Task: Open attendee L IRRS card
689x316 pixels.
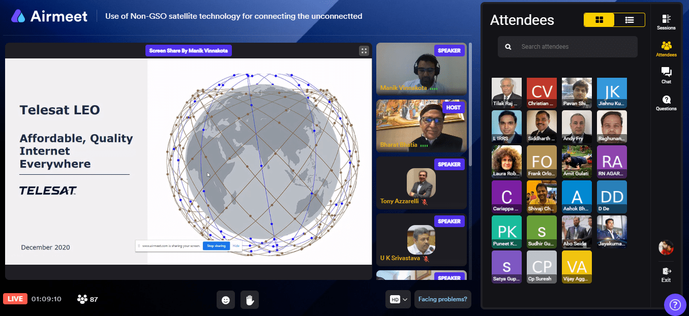Action: point(506,127)
